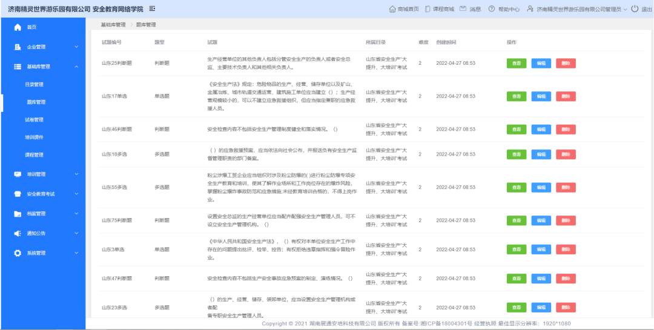Click the 题型 column header

pyautogui.click(x=159, y=42)
